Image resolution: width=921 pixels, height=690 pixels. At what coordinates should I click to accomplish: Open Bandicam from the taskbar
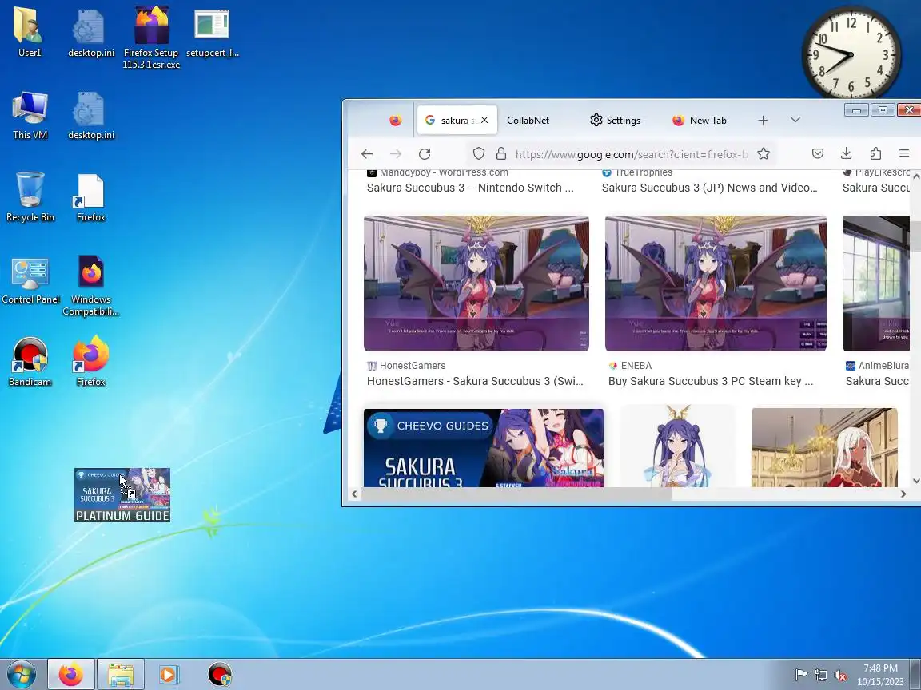220,674
